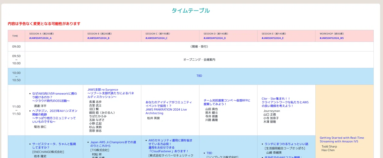The width and height of the screenshot is (383, 158).
Task: Click speaker name 山田 真也
Action: pos(211,109)
